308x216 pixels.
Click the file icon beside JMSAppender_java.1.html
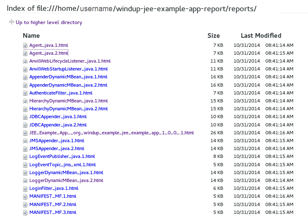(25, 141)
